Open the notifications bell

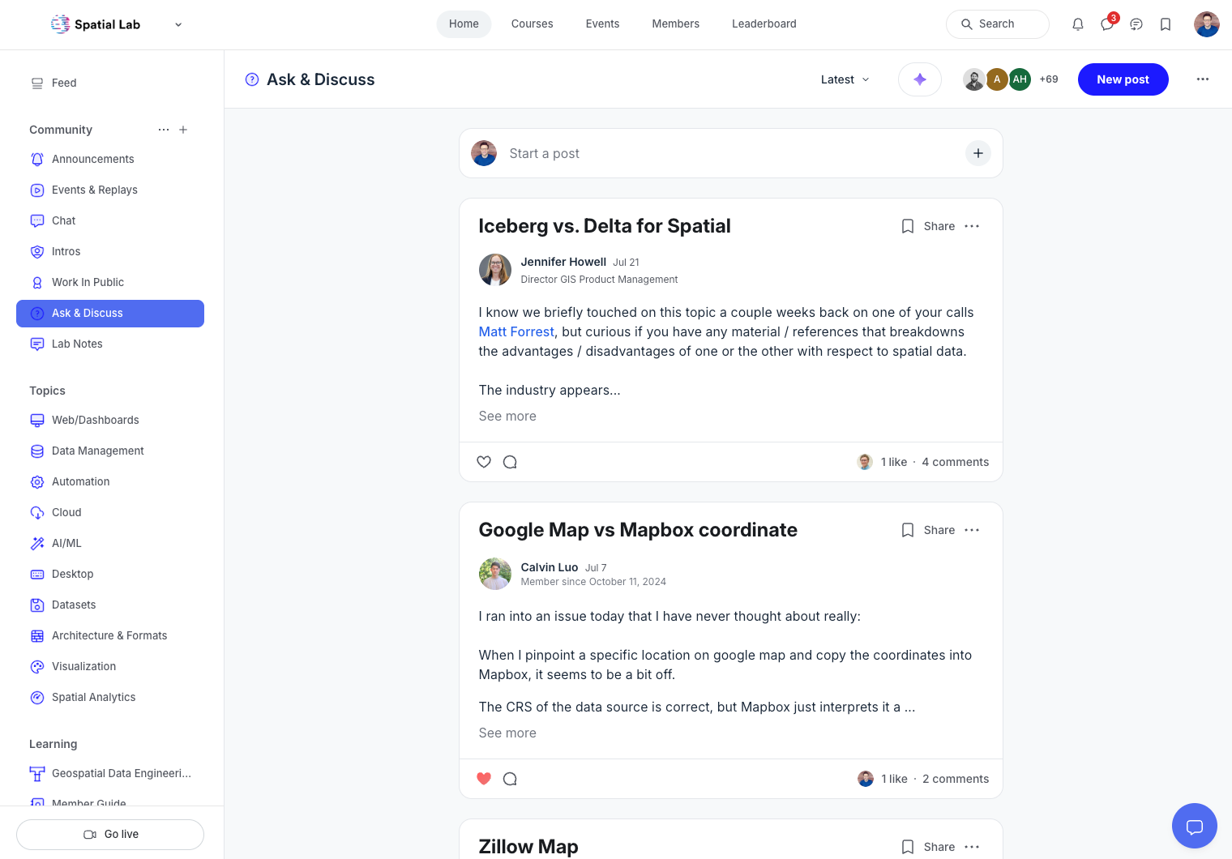click(1078, 24)
